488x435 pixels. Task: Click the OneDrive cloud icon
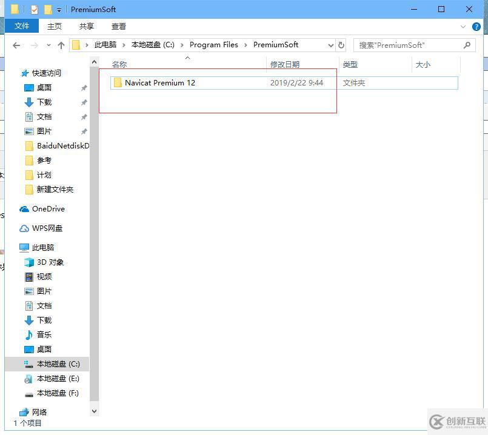tap(24, 209)
